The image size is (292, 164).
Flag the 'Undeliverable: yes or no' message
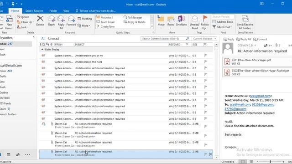coord(206,56)
